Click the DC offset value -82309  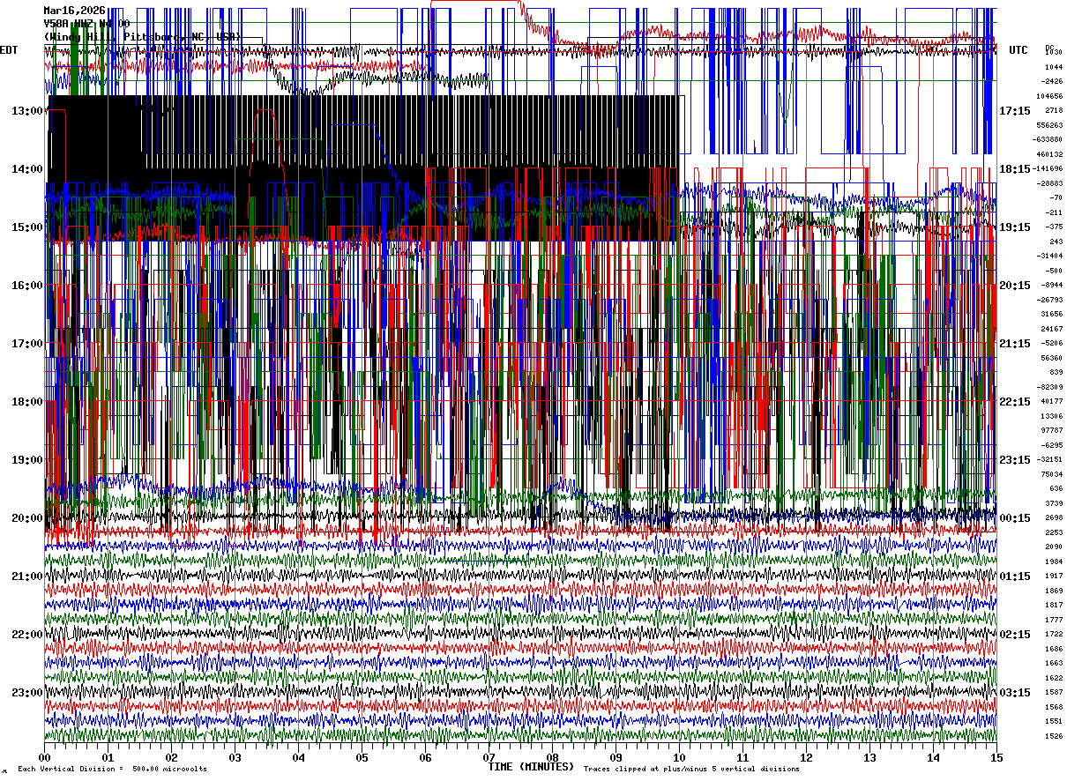pos(1051,387)
